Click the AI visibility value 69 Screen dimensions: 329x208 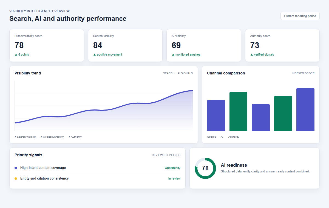[176, 45]
